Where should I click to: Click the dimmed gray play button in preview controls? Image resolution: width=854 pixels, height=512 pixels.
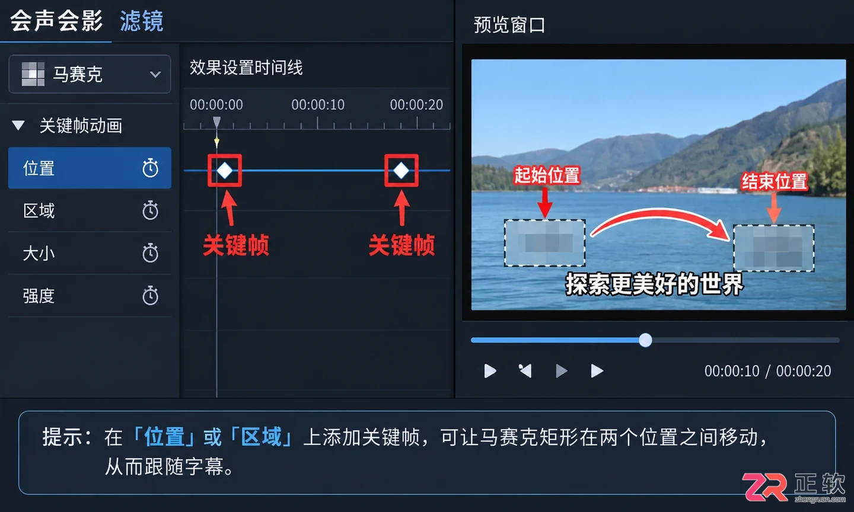[561, 371]
